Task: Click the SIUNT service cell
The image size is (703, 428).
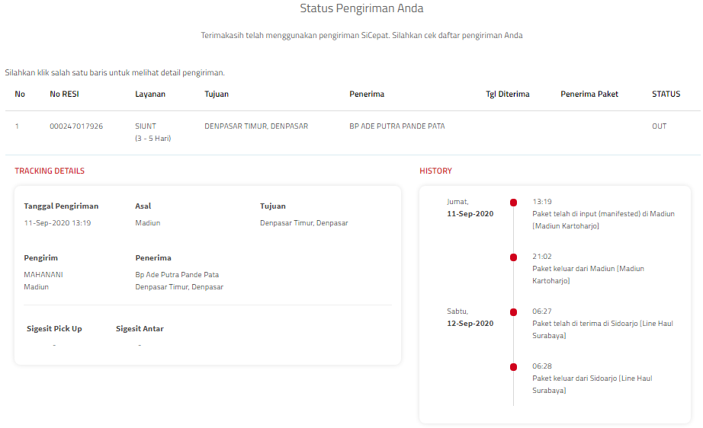Action: coord(146,126)
